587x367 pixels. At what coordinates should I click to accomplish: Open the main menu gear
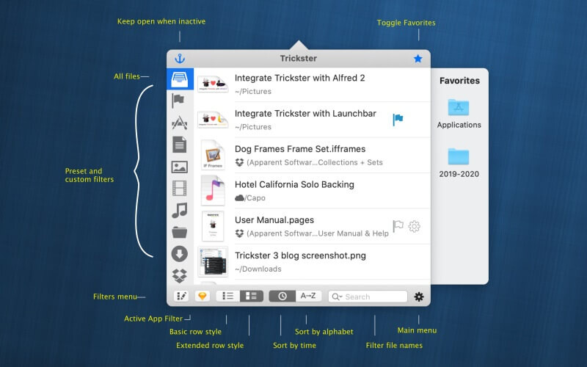pos(419,297)
